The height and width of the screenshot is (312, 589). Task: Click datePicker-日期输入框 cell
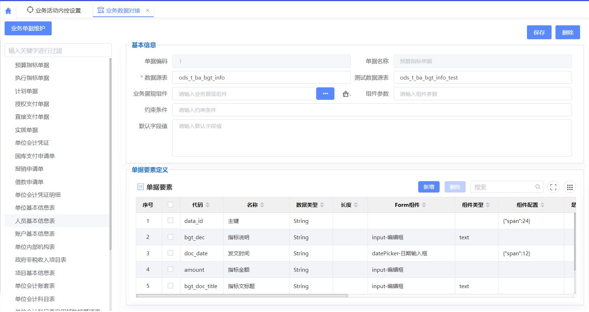click(411, 254)
